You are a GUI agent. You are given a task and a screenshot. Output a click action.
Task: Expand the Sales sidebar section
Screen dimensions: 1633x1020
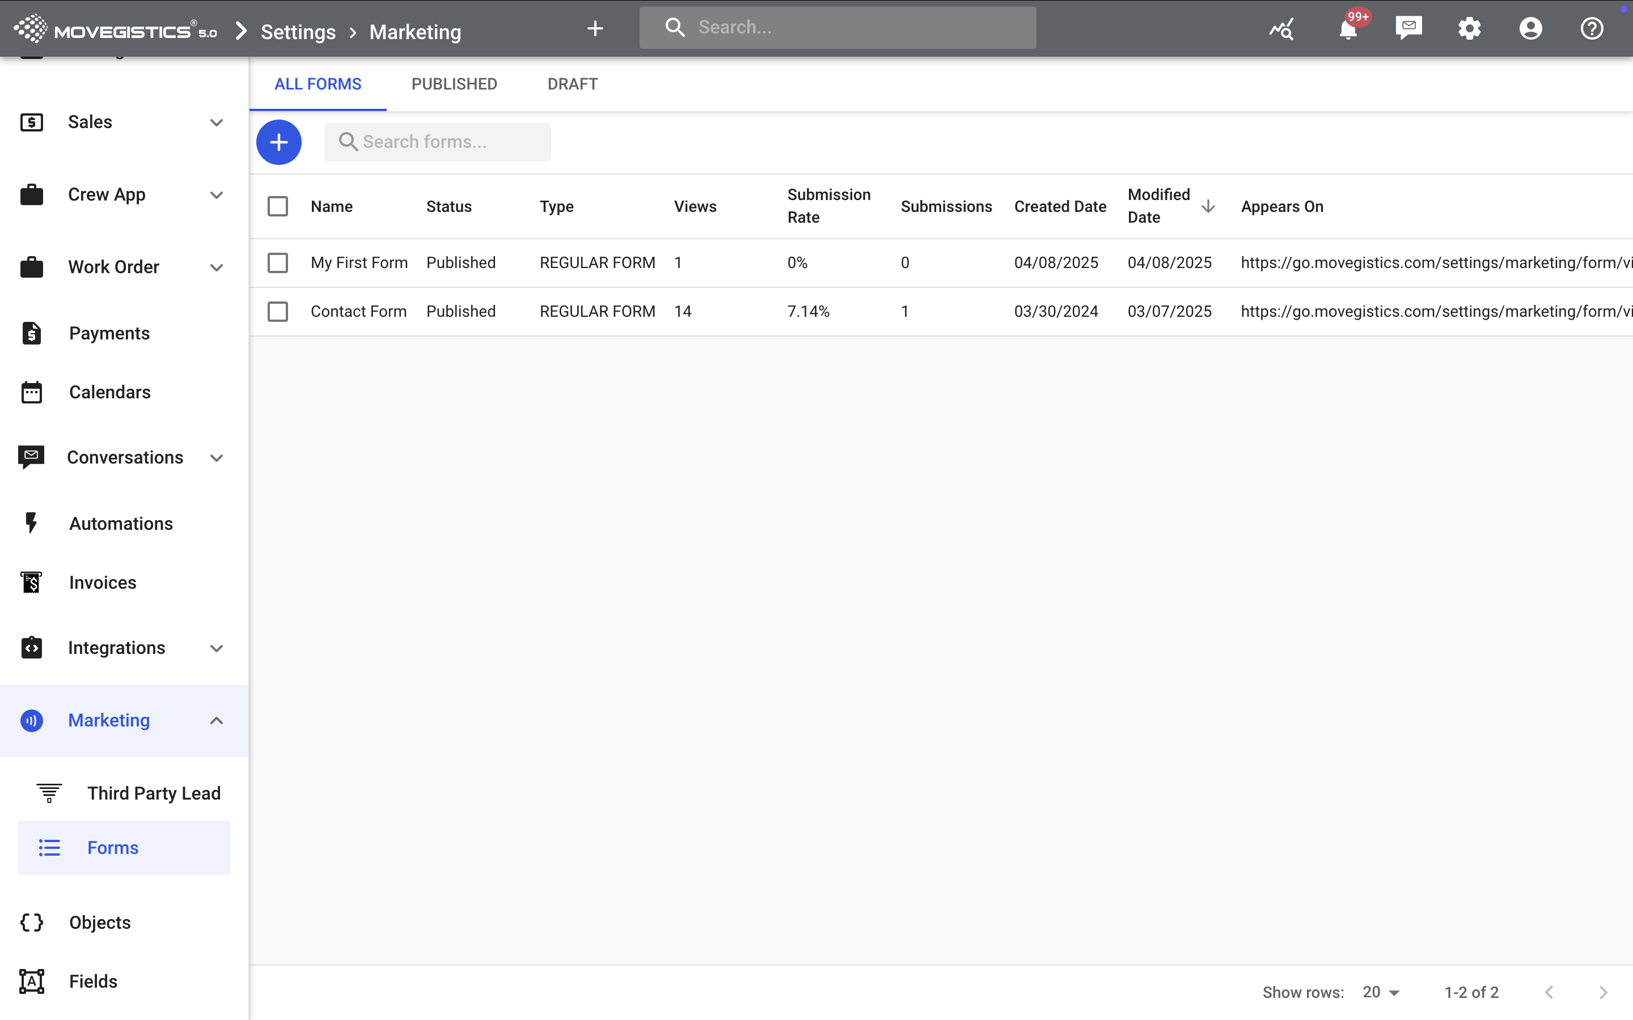click(x=216, y=122)
